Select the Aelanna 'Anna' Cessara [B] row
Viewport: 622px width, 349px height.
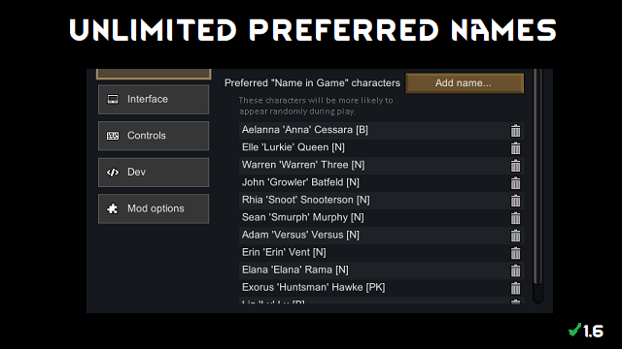coord(381,130)
